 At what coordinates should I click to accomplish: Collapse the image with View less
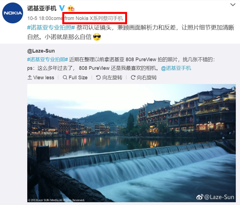[41, 78]
